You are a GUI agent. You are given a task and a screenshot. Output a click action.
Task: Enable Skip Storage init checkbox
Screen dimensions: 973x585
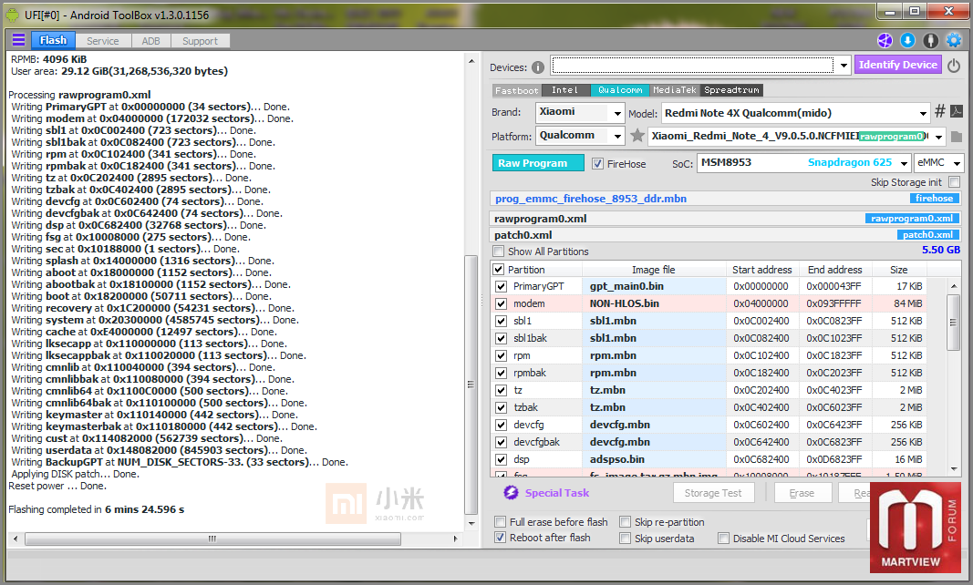click(x=955, y=181)
